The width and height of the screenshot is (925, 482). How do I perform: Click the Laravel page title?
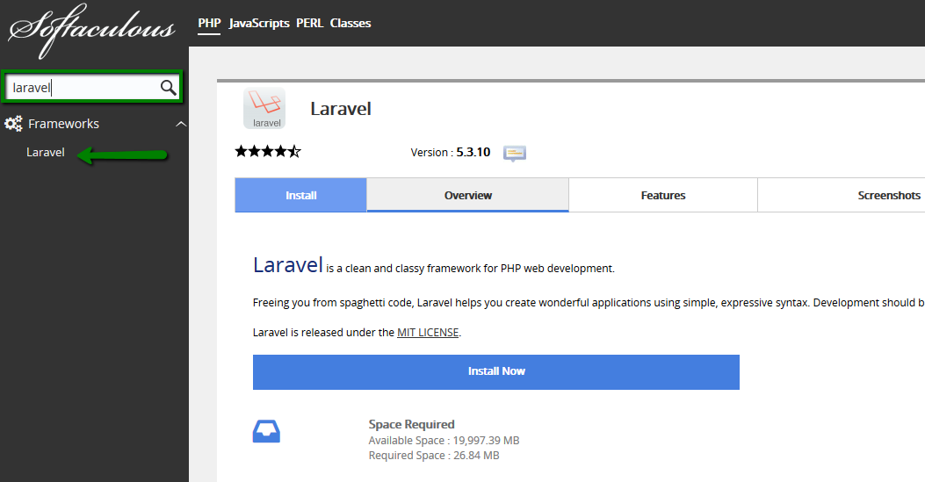pos(340,108)
